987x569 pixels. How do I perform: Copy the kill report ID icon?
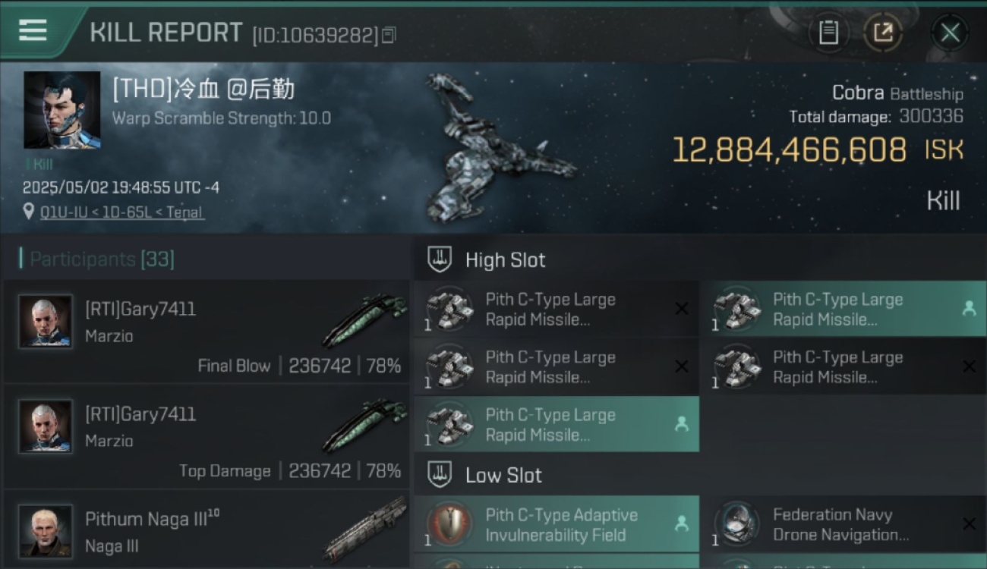point(388,35)
